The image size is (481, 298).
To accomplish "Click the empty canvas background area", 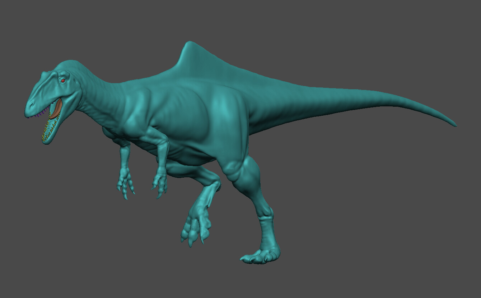I will [395, 233].
